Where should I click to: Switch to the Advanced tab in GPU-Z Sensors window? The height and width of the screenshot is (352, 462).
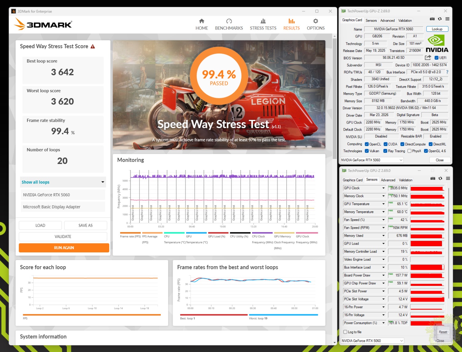388,180
